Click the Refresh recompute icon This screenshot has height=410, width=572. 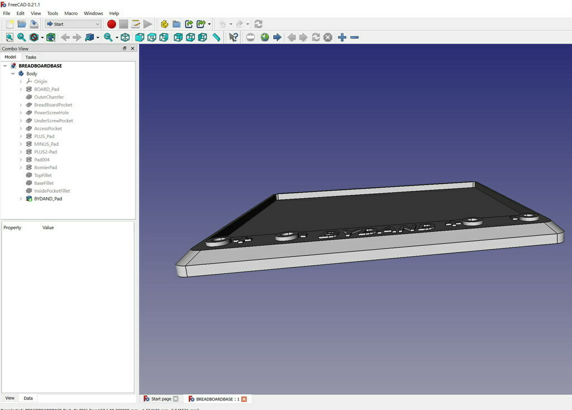pos(258,24)
